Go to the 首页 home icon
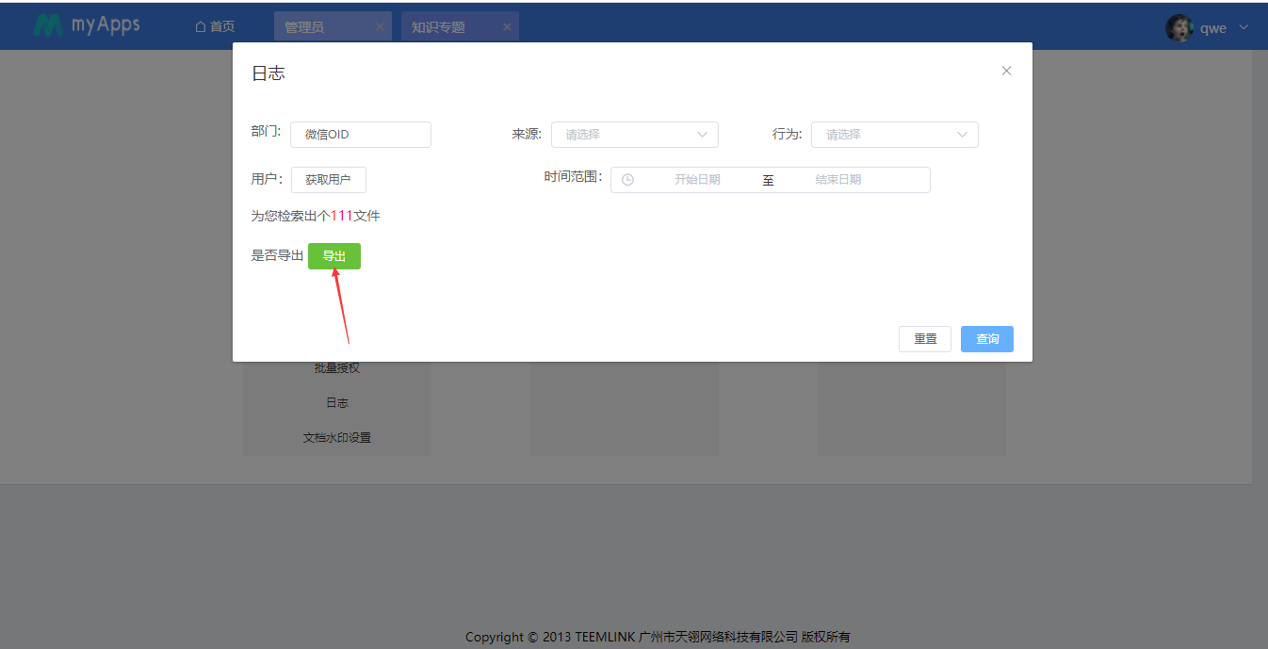Viewport: 1268px width, 649px height. click(200, 26)
